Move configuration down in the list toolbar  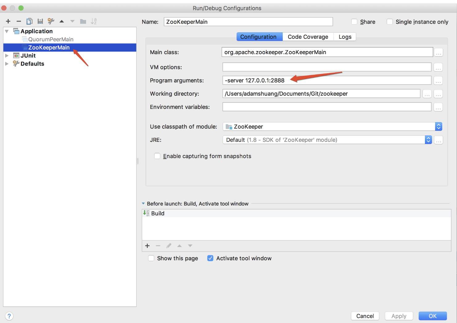point(72,21)
